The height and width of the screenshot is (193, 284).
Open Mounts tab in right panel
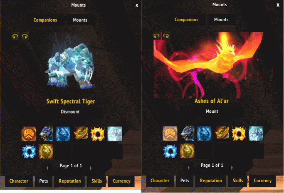click(221, 20)
